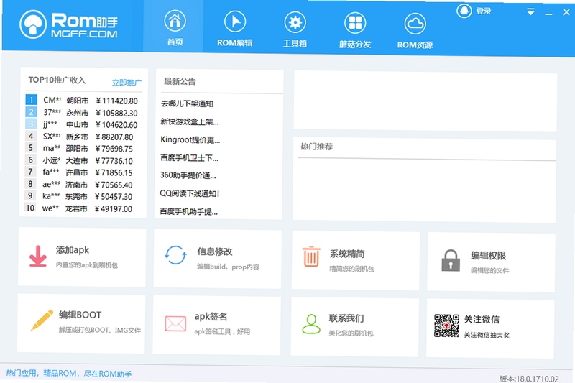The width and height of the screenshot is (575, 383).
Task: Select the rank 1 朝阳市 income row
Action: 82,101
